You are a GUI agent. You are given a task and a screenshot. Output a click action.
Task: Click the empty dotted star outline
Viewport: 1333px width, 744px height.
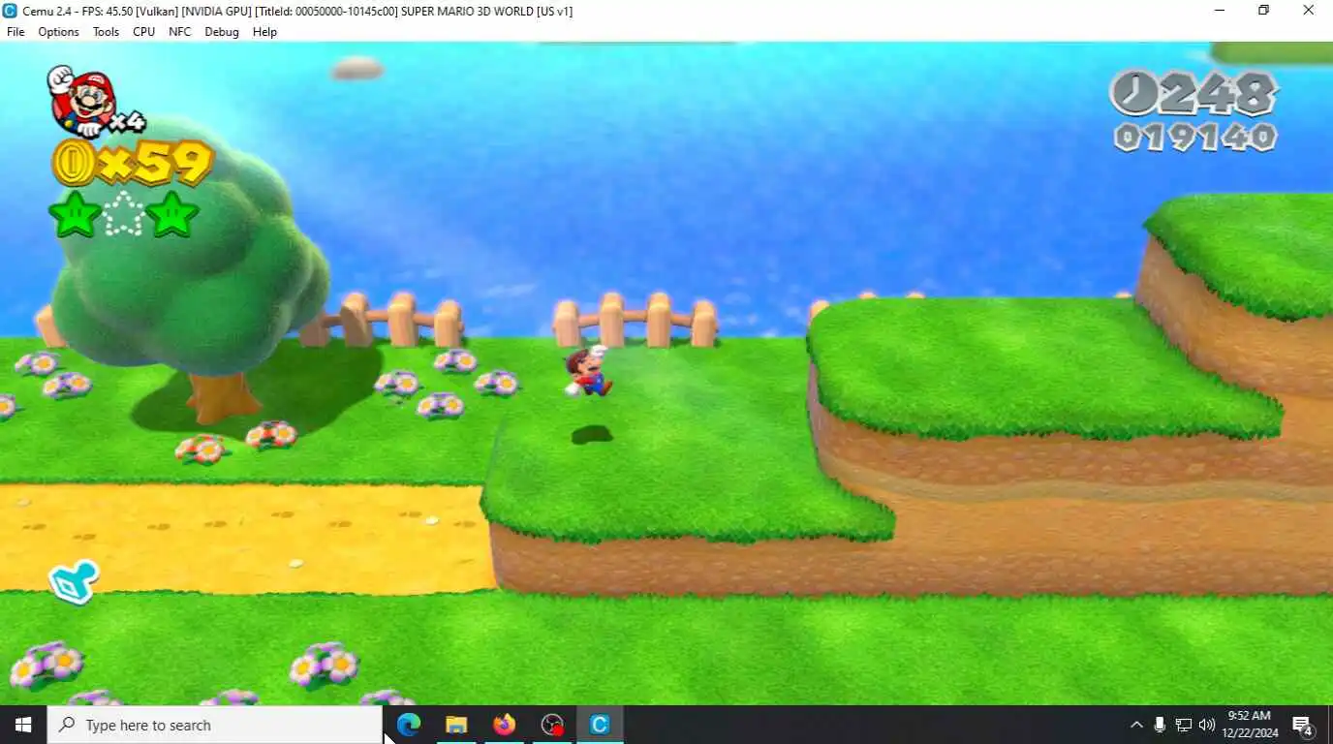click(124, 214)
